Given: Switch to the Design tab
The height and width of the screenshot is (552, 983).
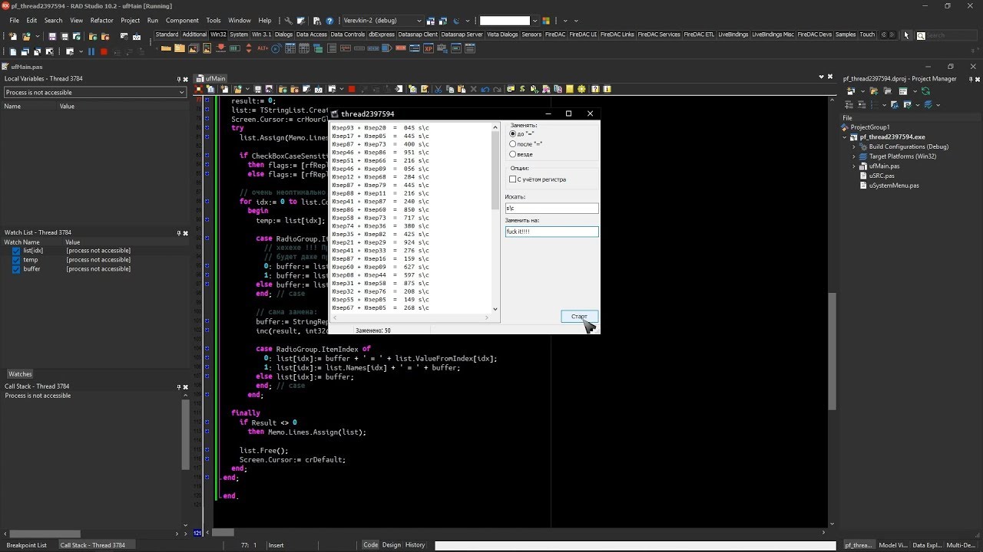Looking at the screenshot, I should tap(392, 545).
